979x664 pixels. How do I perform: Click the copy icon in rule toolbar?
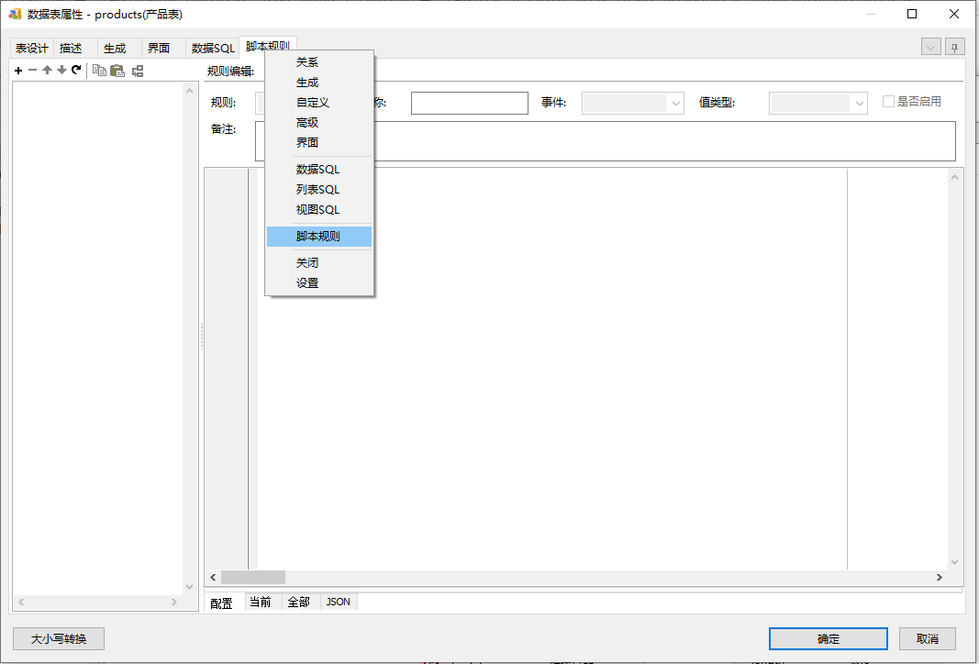point(99,71)
